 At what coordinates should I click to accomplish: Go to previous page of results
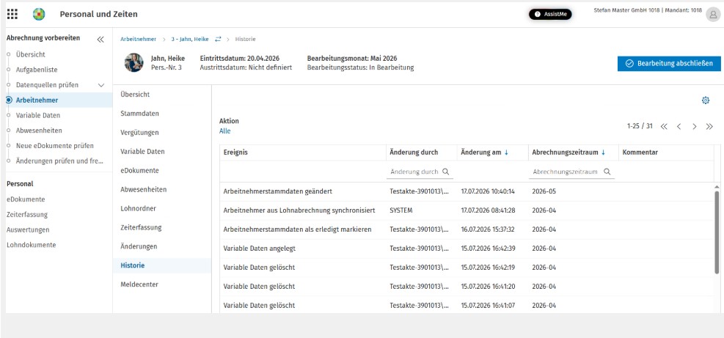click(679, 127)
